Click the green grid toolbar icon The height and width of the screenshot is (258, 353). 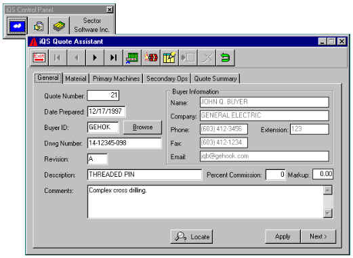coord(132,58)
